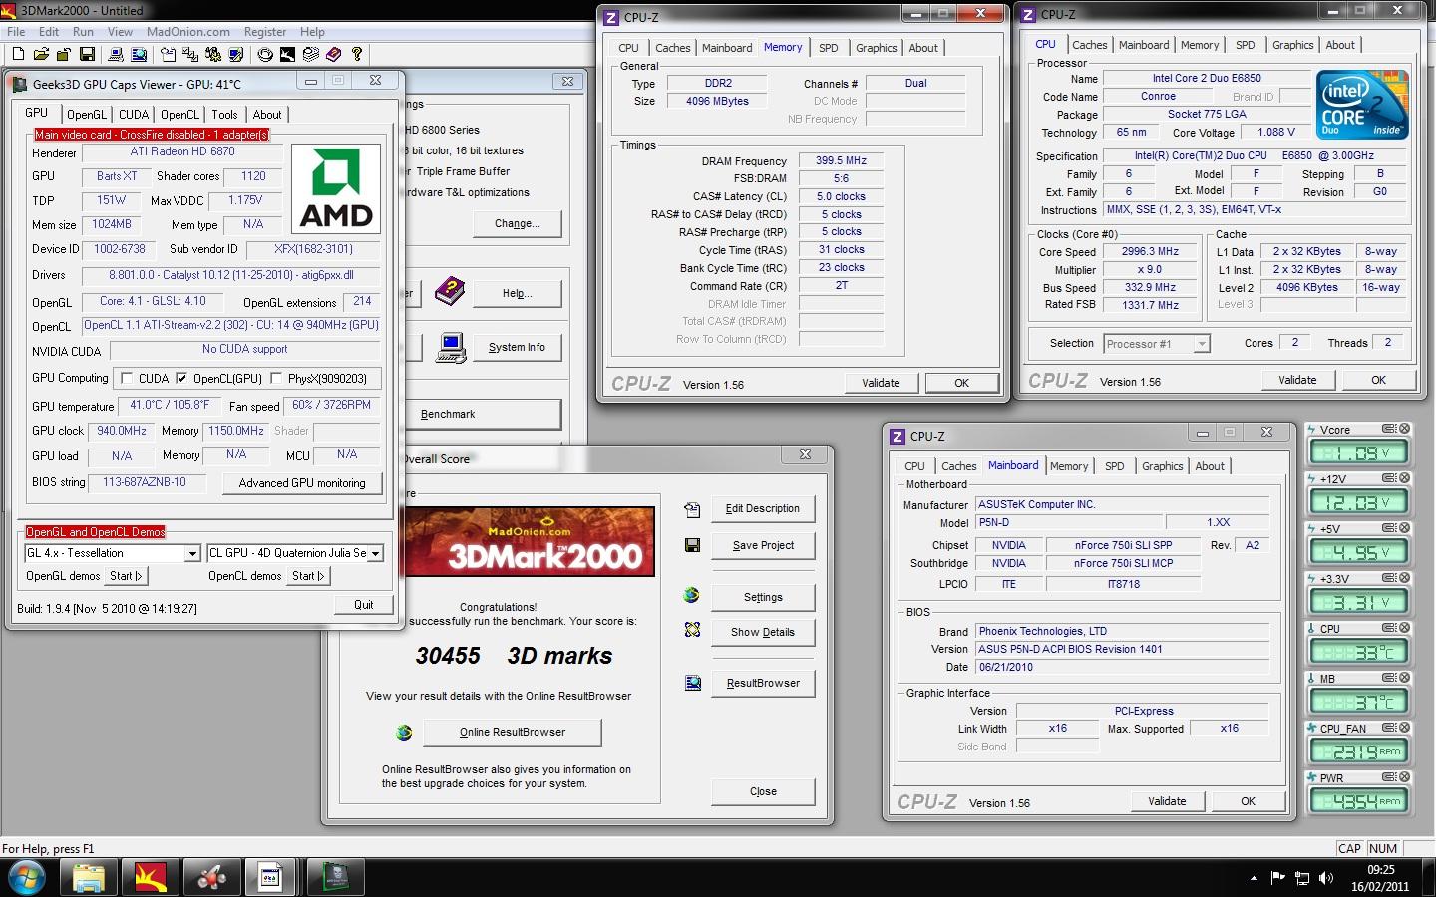Click Validate in the CPU-Z Memory window

pyautogui.click(x=881, y=383)
